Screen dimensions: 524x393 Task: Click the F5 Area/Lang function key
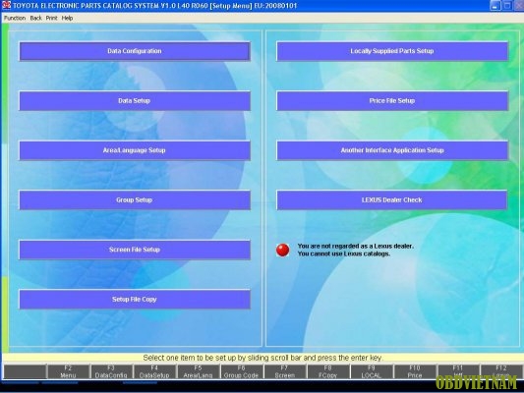click(x=198, y=371)
